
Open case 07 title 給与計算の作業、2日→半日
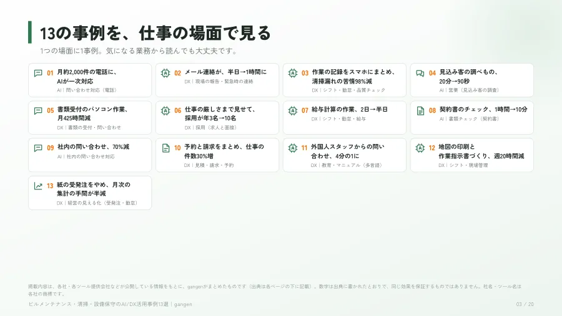coord(350,110)
